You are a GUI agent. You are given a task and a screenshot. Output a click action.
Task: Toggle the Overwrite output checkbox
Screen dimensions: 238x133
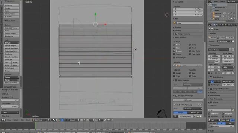[x=209, y=113]
